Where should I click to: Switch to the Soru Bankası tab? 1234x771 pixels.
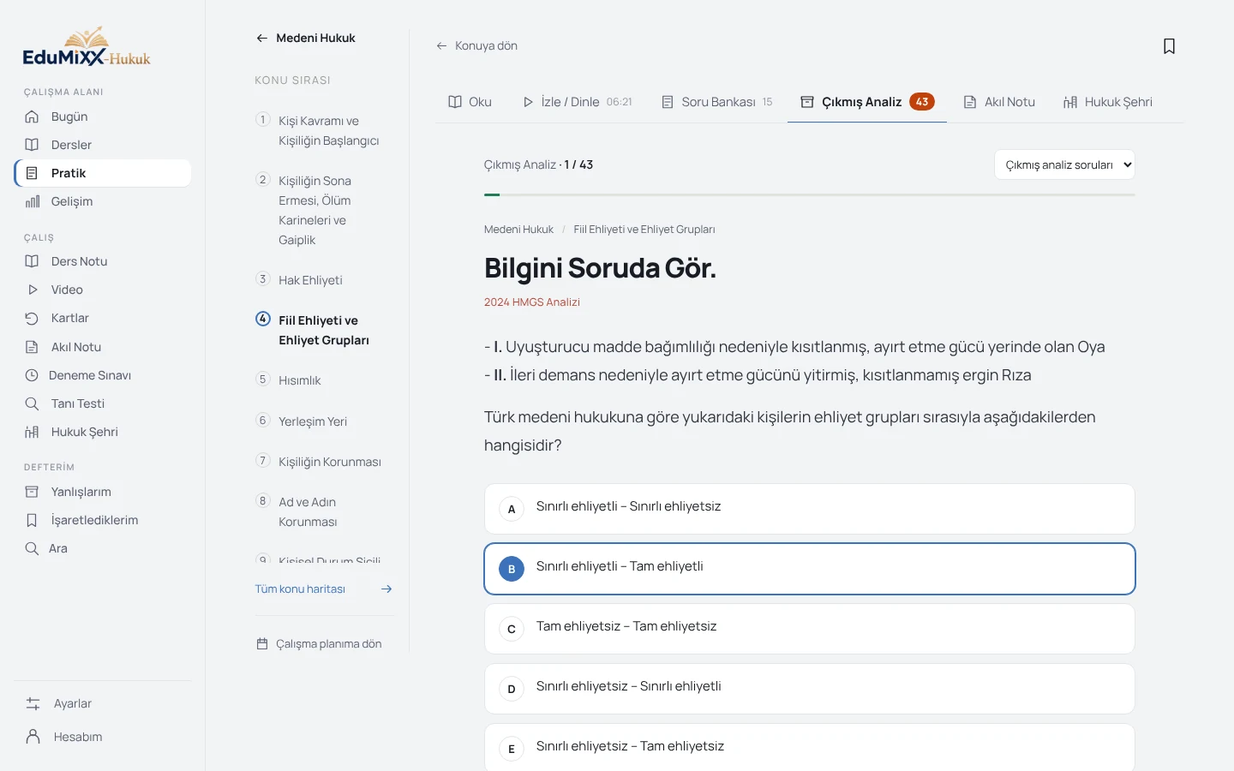[716, 102]
